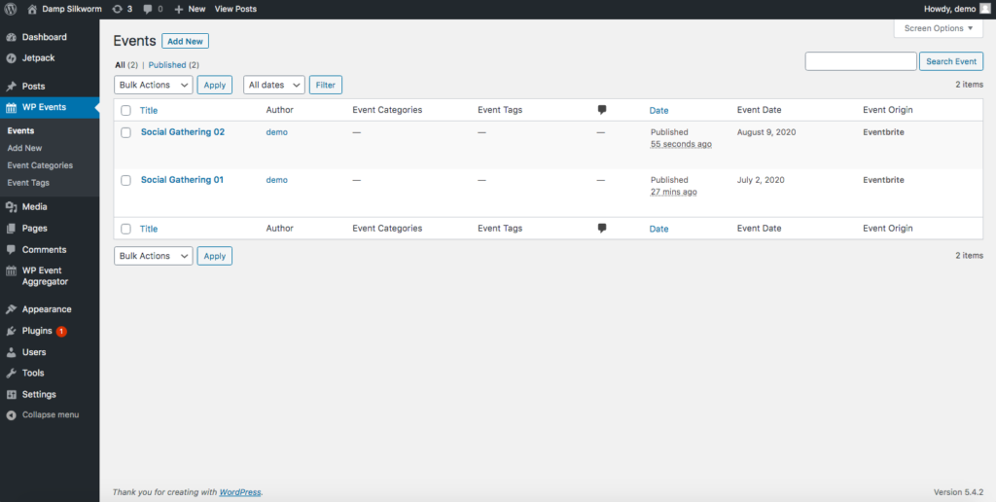
Task: Click the event search input field
Action: [860, 61]
